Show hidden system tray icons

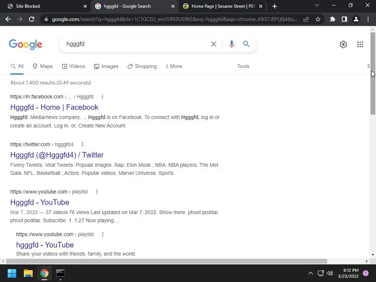pos(311,273)
